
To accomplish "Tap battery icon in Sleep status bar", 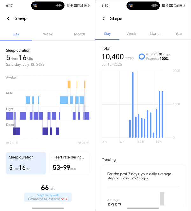I will point(87,5).
